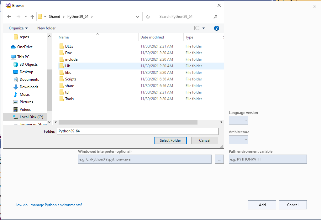This screenshot has height=220, width=321.
Task: Open the Language version dropdown
Action: 238,120
